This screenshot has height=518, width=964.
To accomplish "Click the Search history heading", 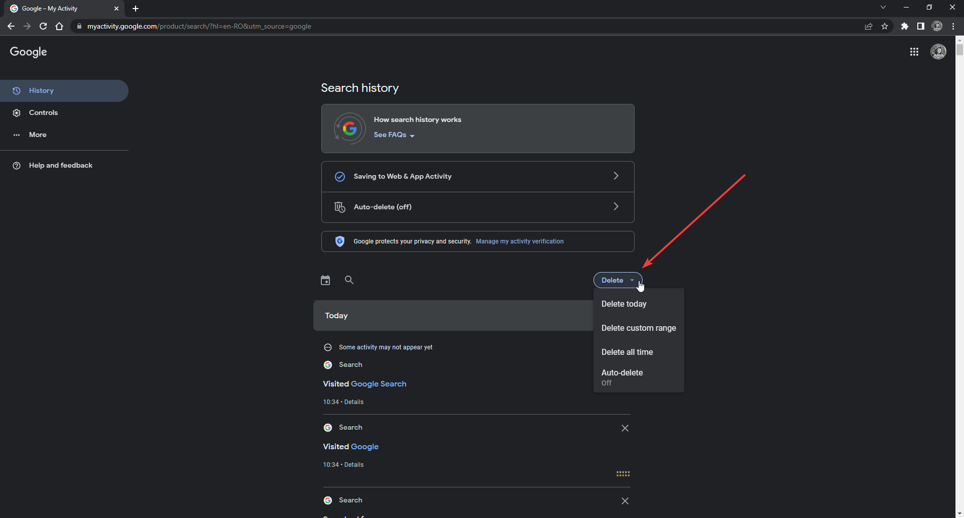I will tap(359, 88).
